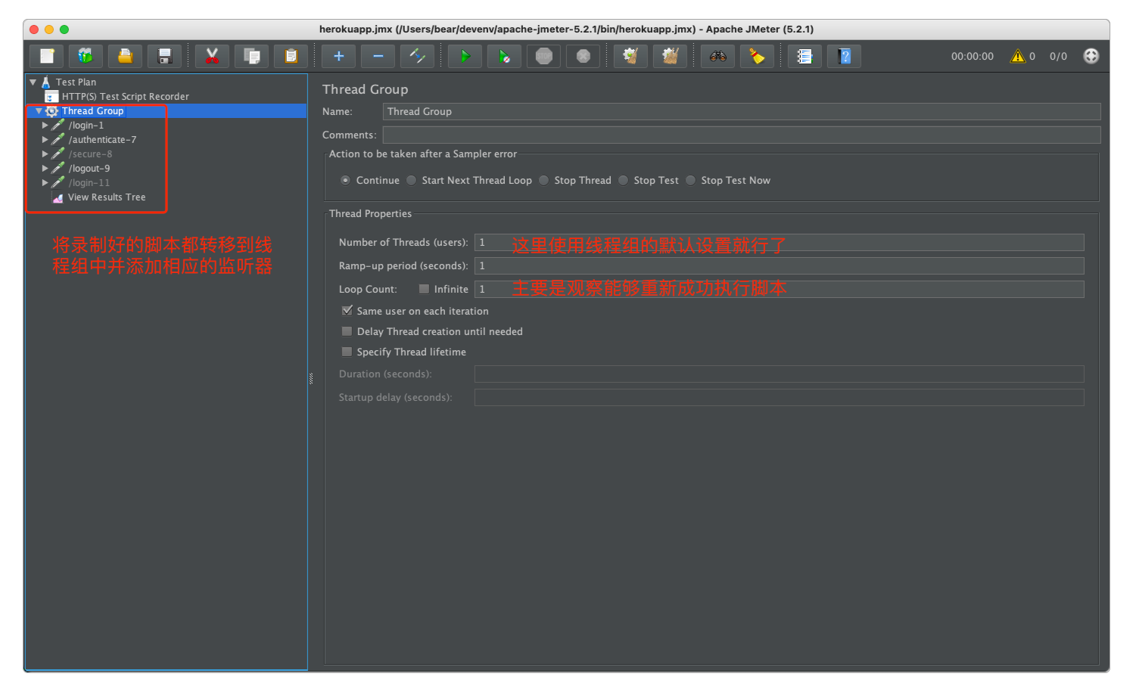This screenshot has width=1133, height=692.
Task: Click the 0/0 active threads counter
Action: click(x=1058, y=56)
